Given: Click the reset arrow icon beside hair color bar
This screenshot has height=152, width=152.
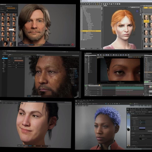Looking at the screenshot, I should pos(17,8).
